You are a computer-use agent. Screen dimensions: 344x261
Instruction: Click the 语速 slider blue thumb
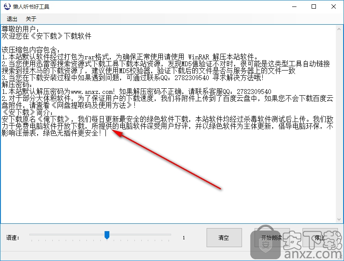[x=107, y=235]
